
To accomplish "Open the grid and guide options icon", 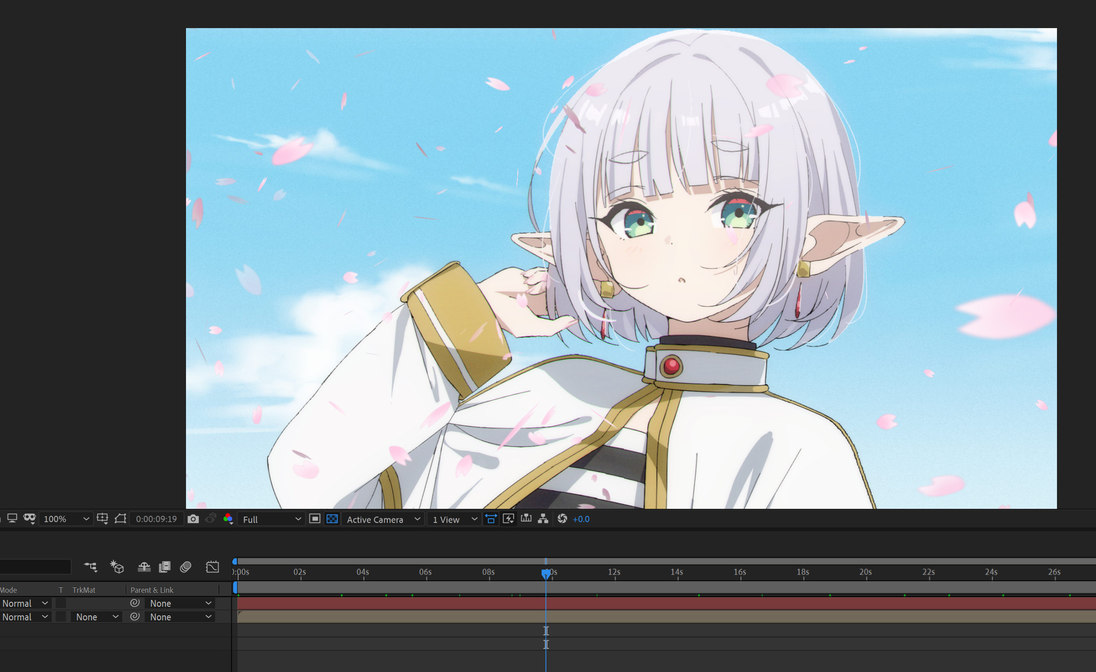I will click(x=103, y=519).
